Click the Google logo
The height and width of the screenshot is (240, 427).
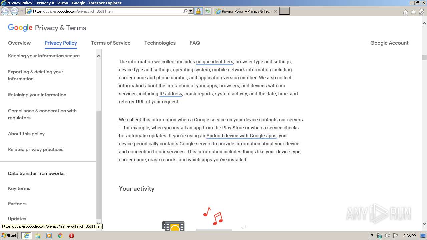20,28
